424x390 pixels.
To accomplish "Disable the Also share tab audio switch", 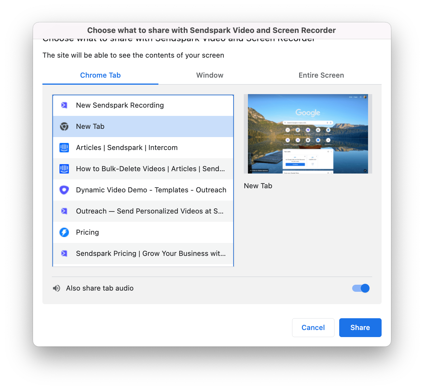I will (361, 288).
